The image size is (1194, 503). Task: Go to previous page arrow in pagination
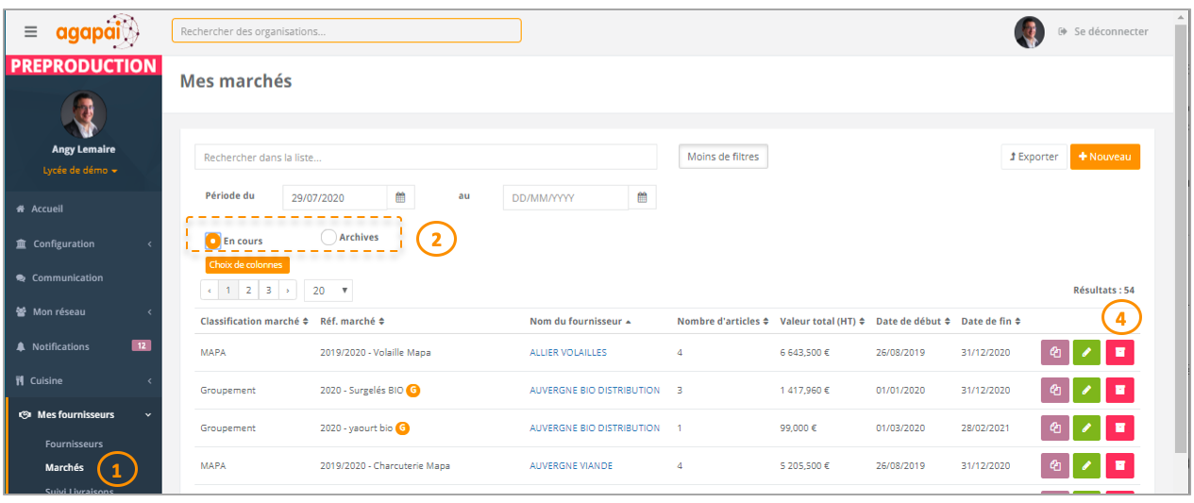click(210, 291)
